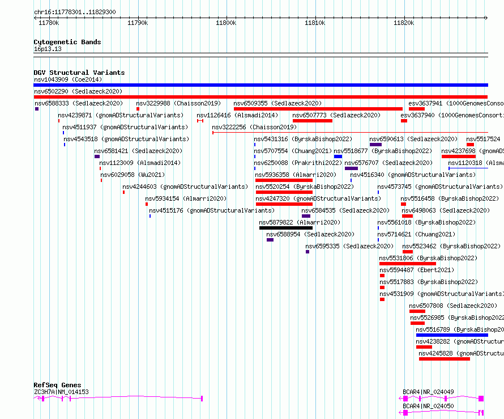The width and height of the screenshot is (504, 419).
Task: Click nsv5518677 blue variant bar
Action: 338,156
